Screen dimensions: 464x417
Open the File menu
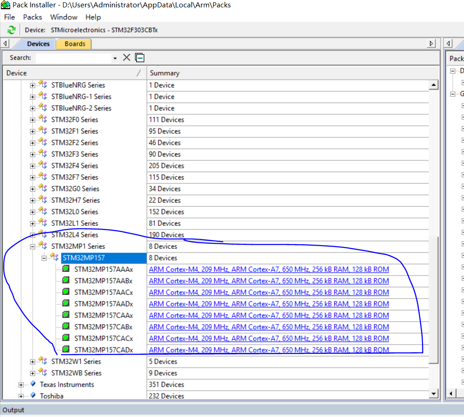[10, 17]
